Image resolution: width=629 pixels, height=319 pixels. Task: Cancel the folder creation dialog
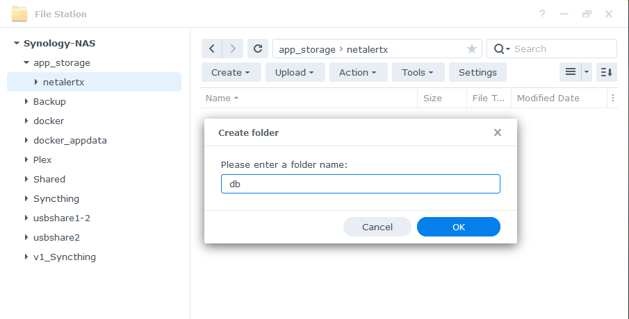click(x=377, y=227)
